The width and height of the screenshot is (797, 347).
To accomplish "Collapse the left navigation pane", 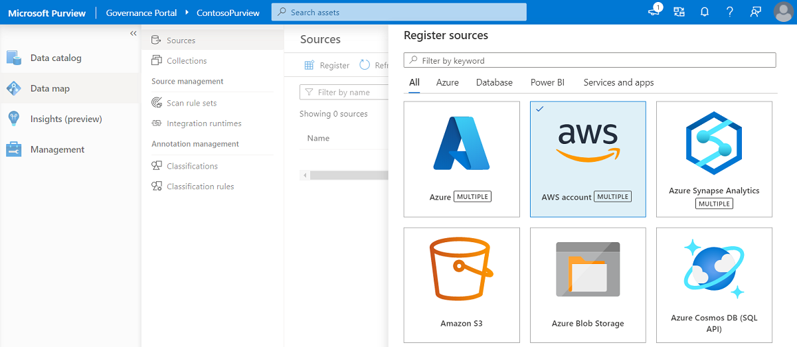I will 133,33.
